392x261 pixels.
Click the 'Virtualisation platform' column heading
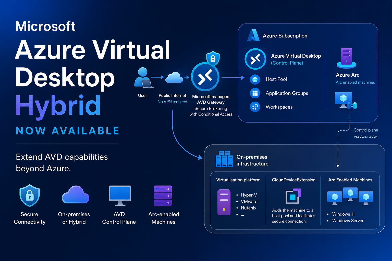tap(238, 180)
